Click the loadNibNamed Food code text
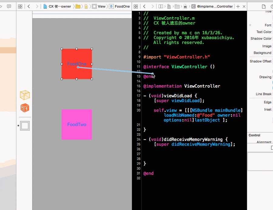Screen dimensions: 273x210 point(189,115)
